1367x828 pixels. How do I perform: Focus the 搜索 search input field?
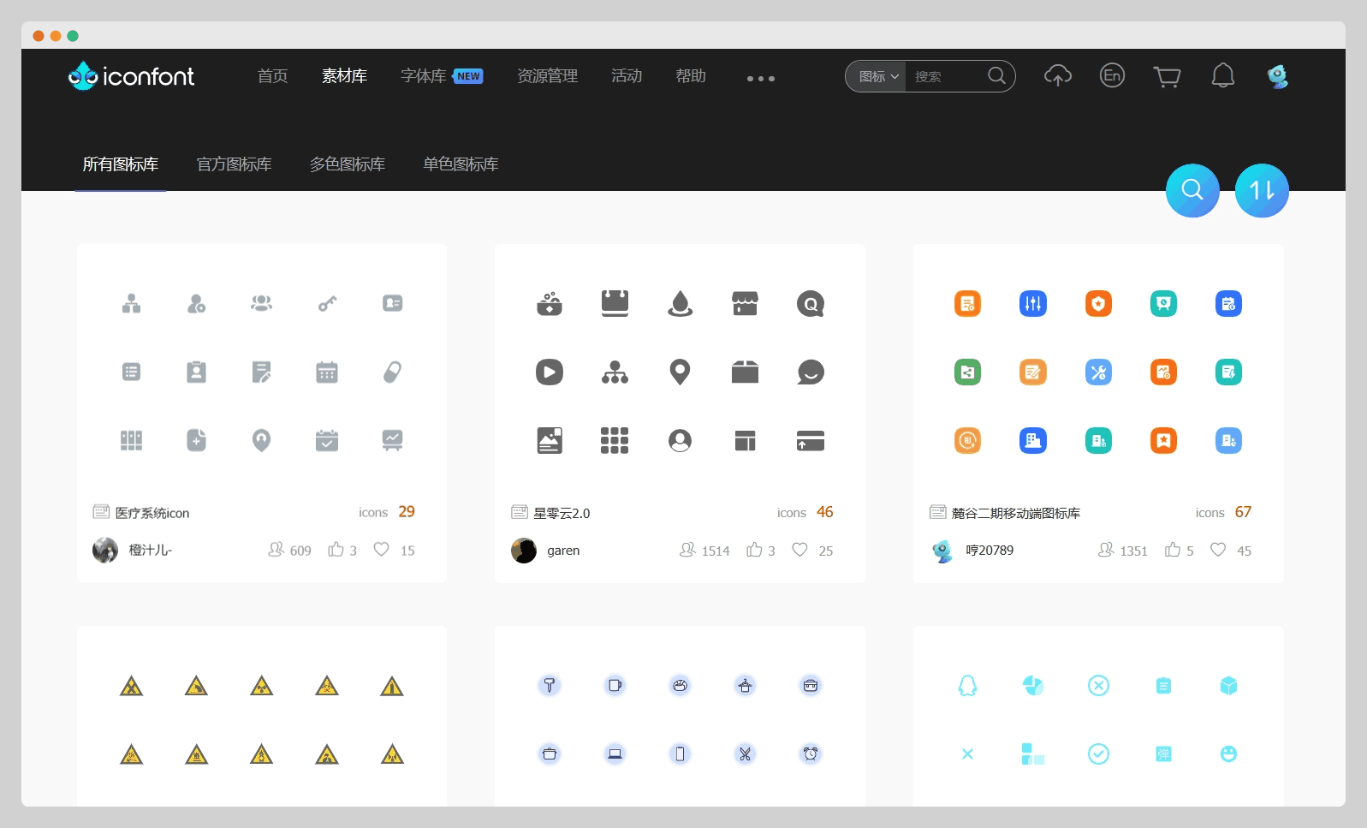click(946, 76)
